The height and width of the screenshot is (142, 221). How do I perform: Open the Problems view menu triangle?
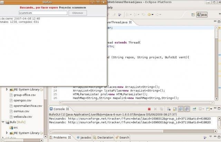[x=211, y=136]
